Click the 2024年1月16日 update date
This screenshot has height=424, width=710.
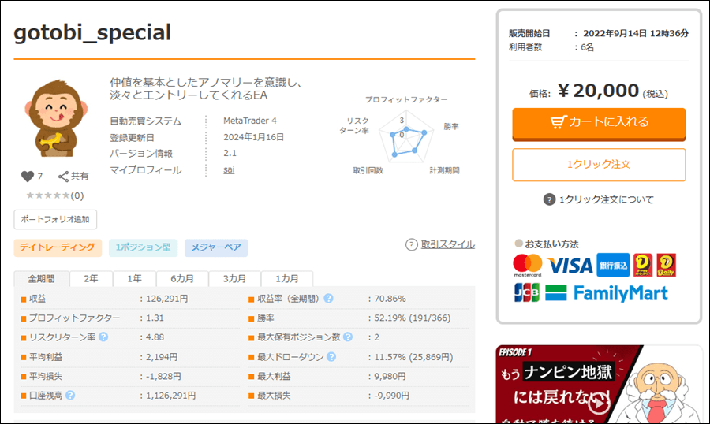point(253,137)
